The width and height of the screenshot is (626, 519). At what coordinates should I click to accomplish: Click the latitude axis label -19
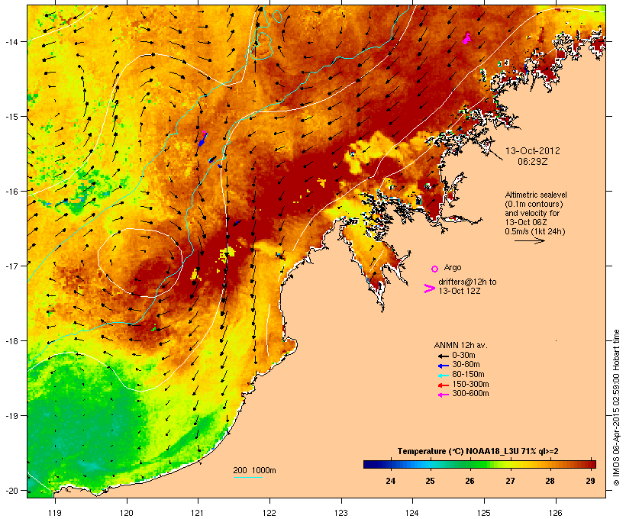pyautogui.click(x=11, y=416)
